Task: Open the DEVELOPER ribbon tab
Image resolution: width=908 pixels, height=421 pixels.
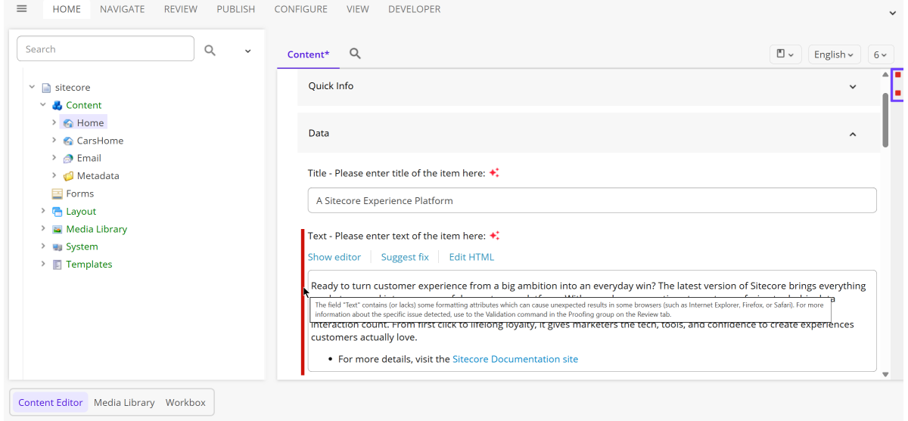Action: pyautogui.click(x=415, y=9)
